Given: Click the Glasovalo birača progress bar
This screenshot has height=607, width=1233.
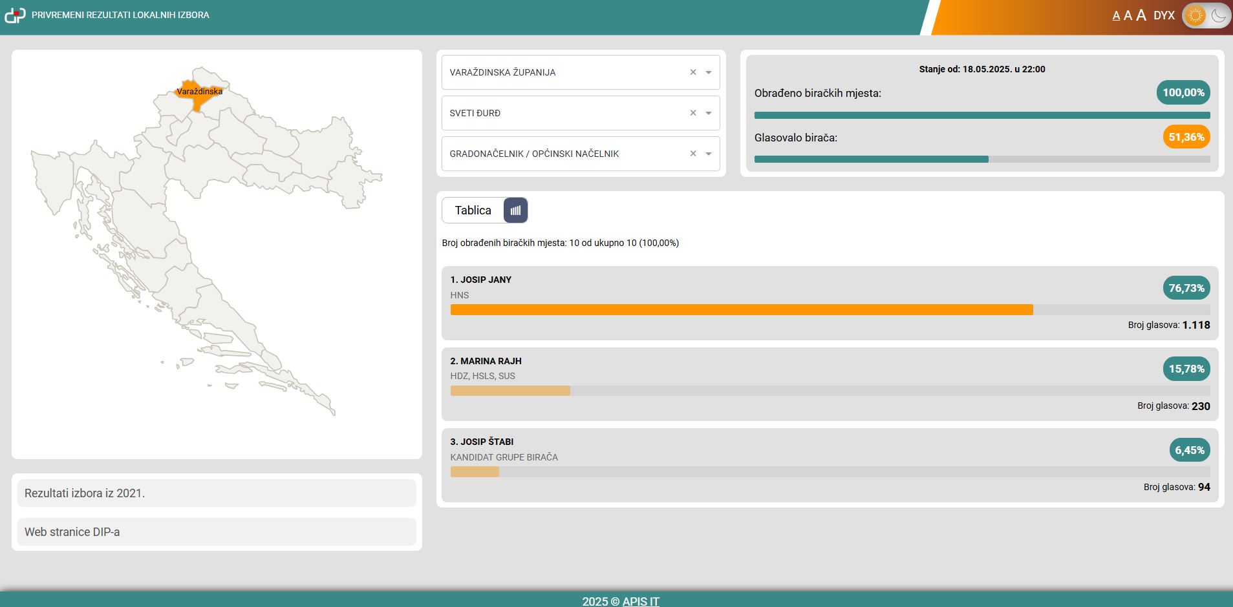Looking at the screenshot, I should tap(982, 159).
